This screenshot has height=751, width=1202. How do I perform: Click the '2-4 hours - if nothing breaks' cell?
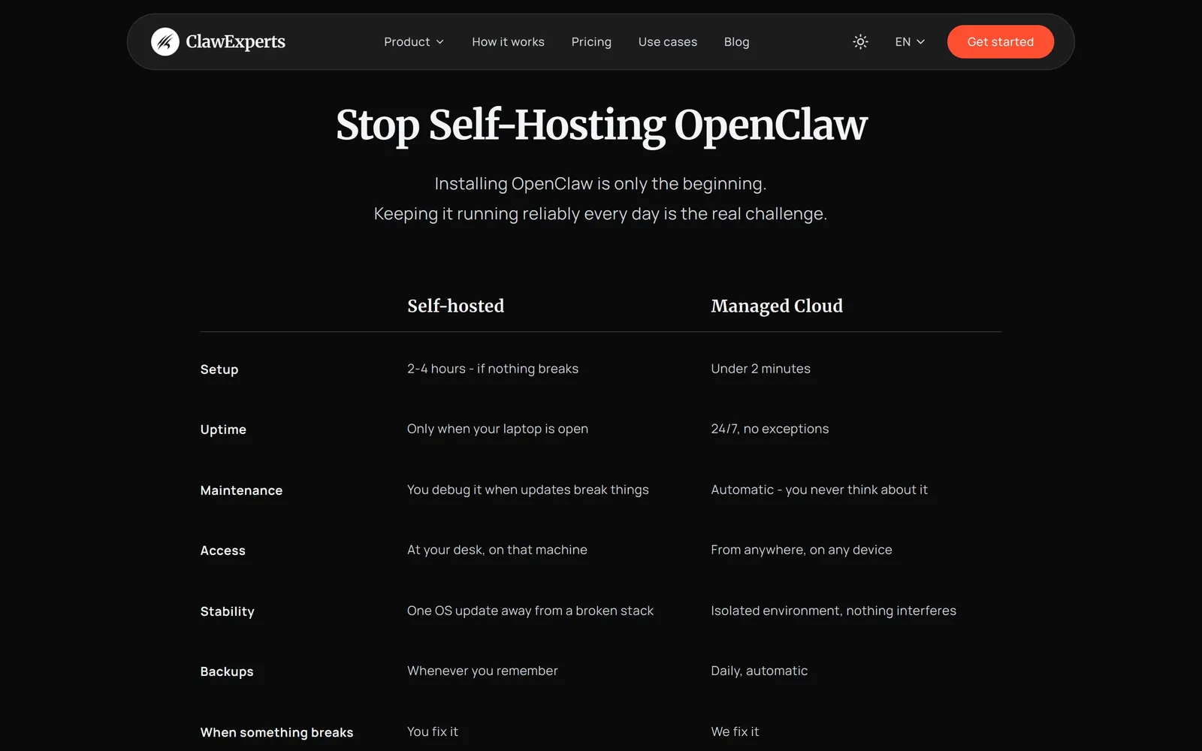[493, 369]
